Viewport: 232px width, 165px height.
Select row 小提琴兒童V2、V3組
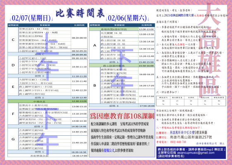[45, 58]
